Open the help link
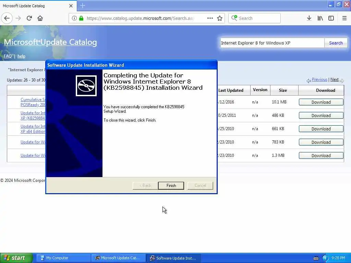 (x=21, y=56)
